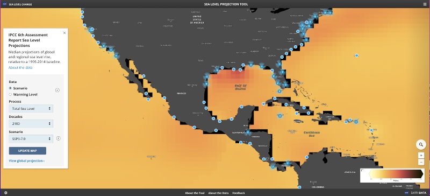Click the NASA logo in the header

pos(5,4)
